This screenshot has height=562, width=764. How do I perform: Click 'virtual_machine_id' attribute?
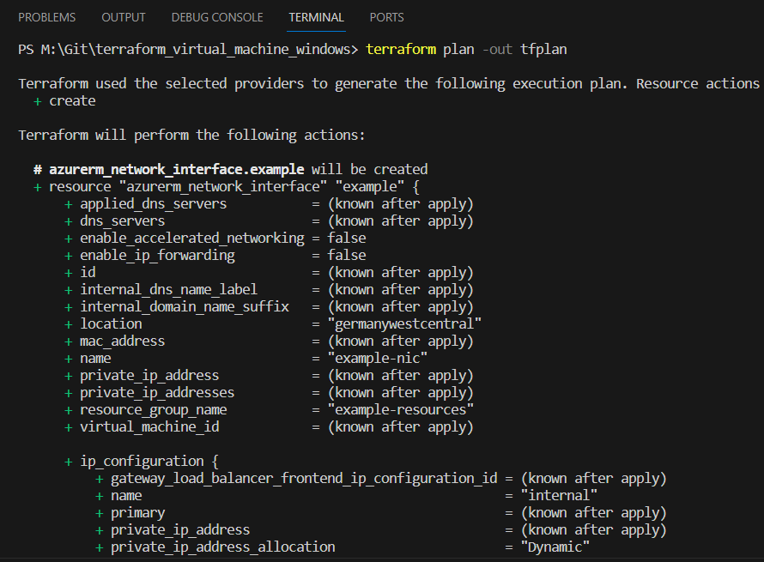(149, 427)
